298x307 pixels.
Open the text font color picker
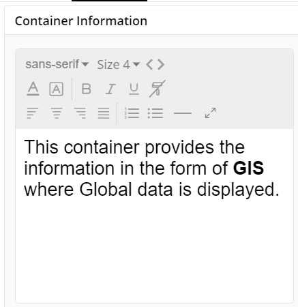click(33, 89)
